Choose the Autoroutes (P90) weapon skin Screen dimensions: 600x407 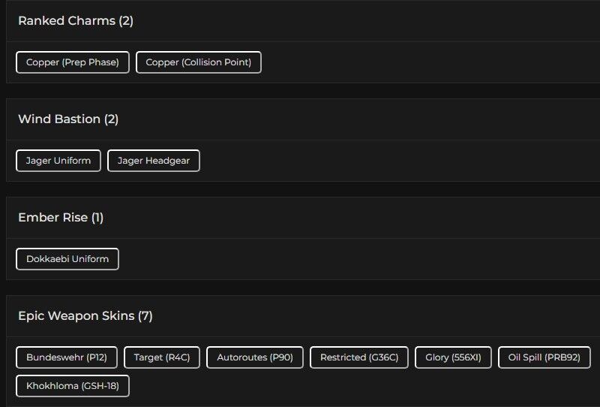point(255,357)
